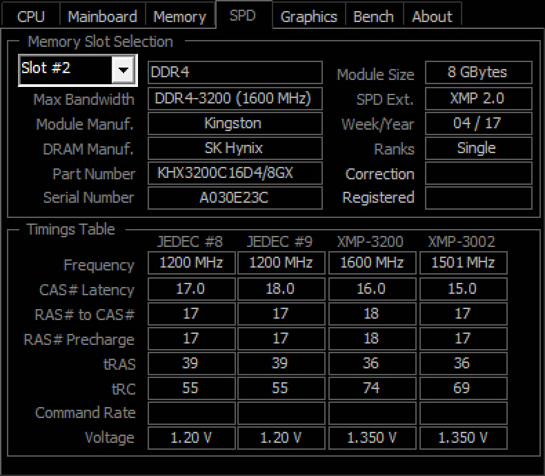Click the Kingston module manufacturer value
The width and height of the screenshot is (545, 476).
point(235,123)
